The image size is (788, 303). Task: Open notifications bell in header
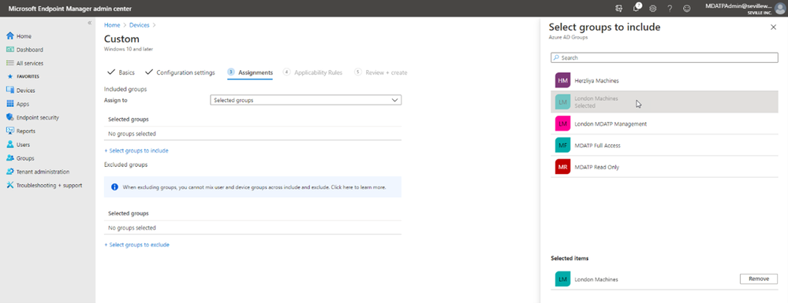(637, 8)
